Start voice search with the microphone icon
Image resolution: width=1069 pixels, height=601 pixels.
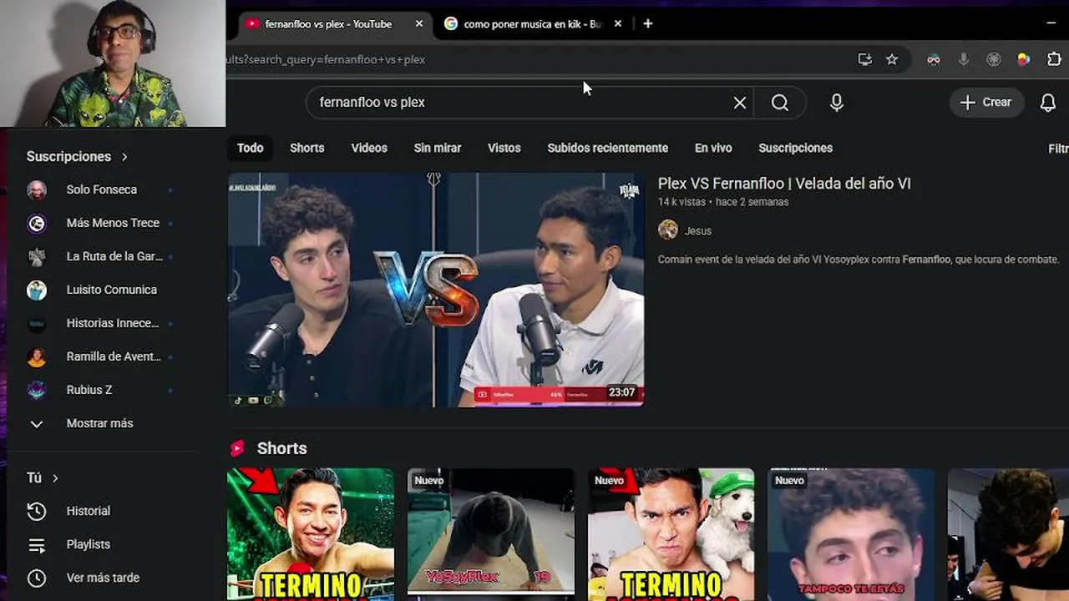pos(837,103)
